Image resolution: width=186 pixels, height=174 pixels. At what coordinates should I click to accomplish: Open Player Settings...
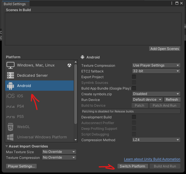tap(21, 166)
